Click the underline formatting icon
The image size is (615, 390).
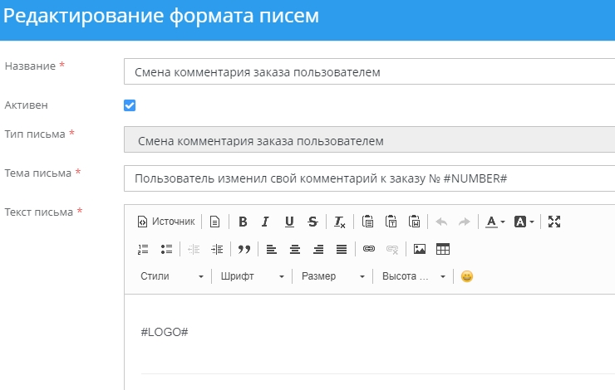tap(289, 222)
